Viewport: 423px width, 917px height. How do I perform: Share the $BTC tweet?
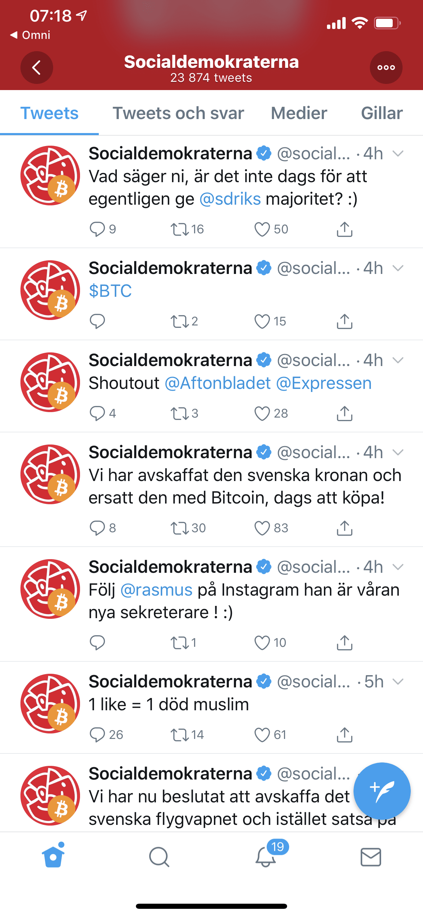(x=344, y=321)
